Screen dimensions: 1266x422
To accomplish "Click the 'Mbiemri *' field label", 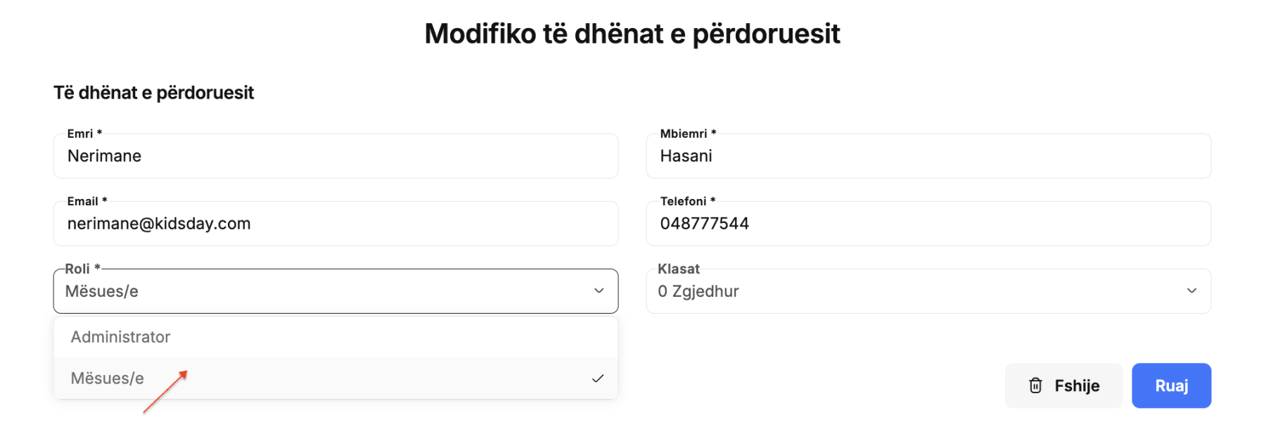I will [688, 134].
